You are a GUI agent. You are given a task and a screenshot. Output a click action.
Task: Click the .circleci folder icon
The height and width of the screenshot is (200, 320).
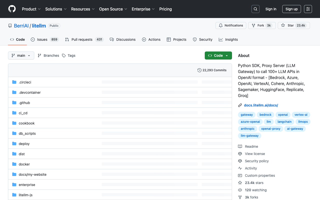click(14, 82)
